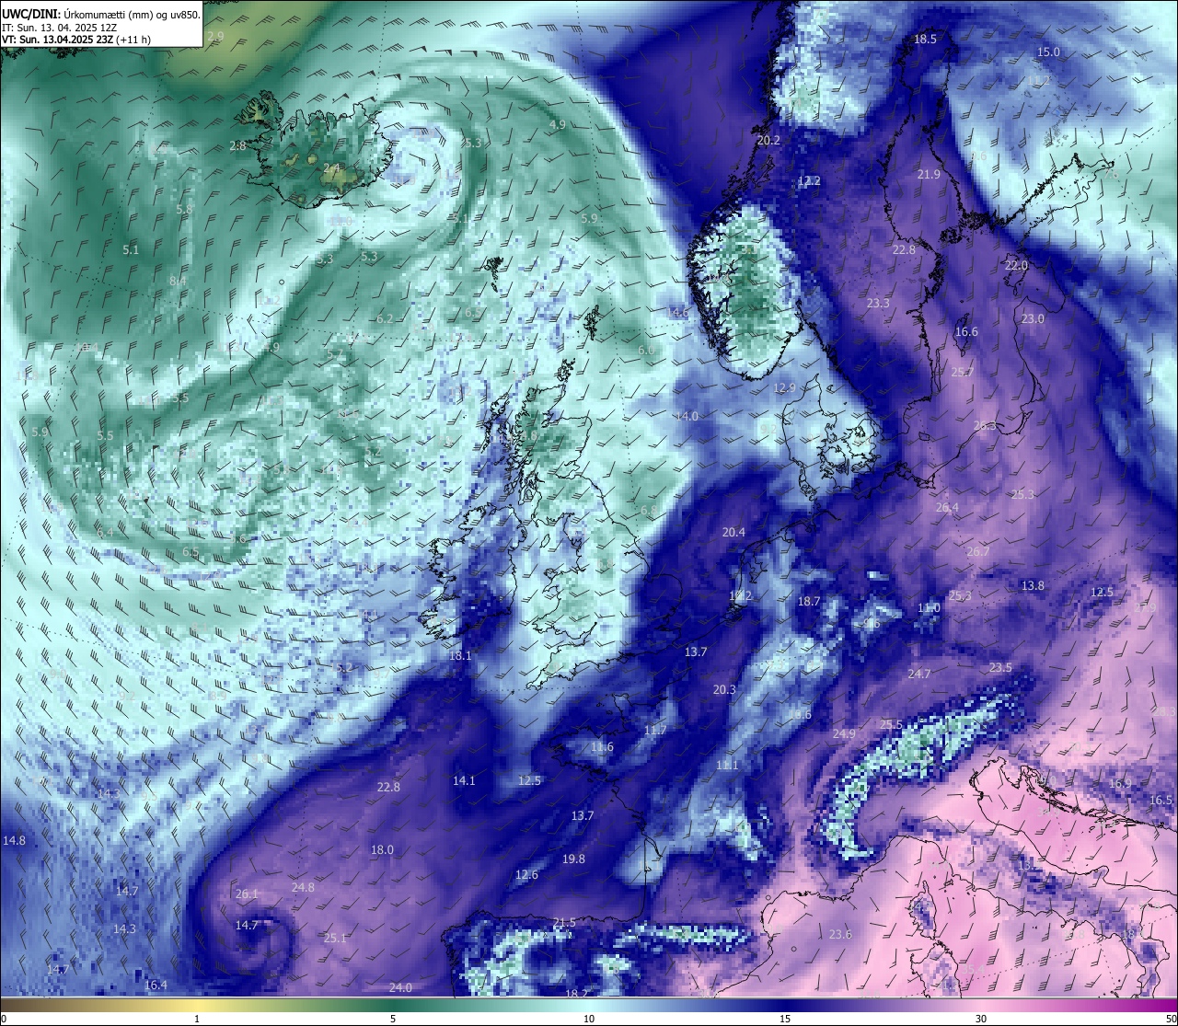1178x1026 pixels.
Task: Click the legend tick label 50
Action: (1171, 1018)
